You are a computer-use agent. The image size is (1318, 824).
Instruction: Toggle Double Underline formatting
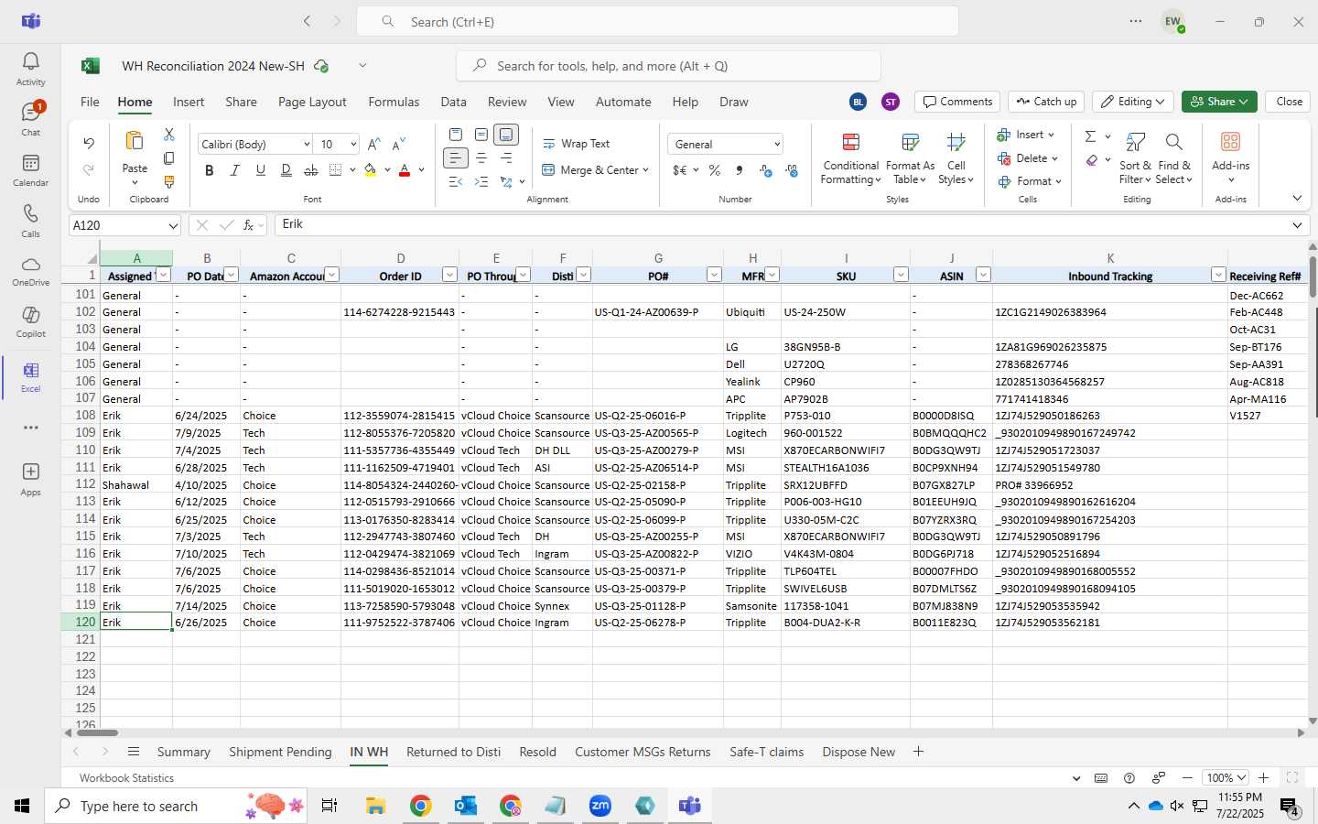click(x=286, y=170)
